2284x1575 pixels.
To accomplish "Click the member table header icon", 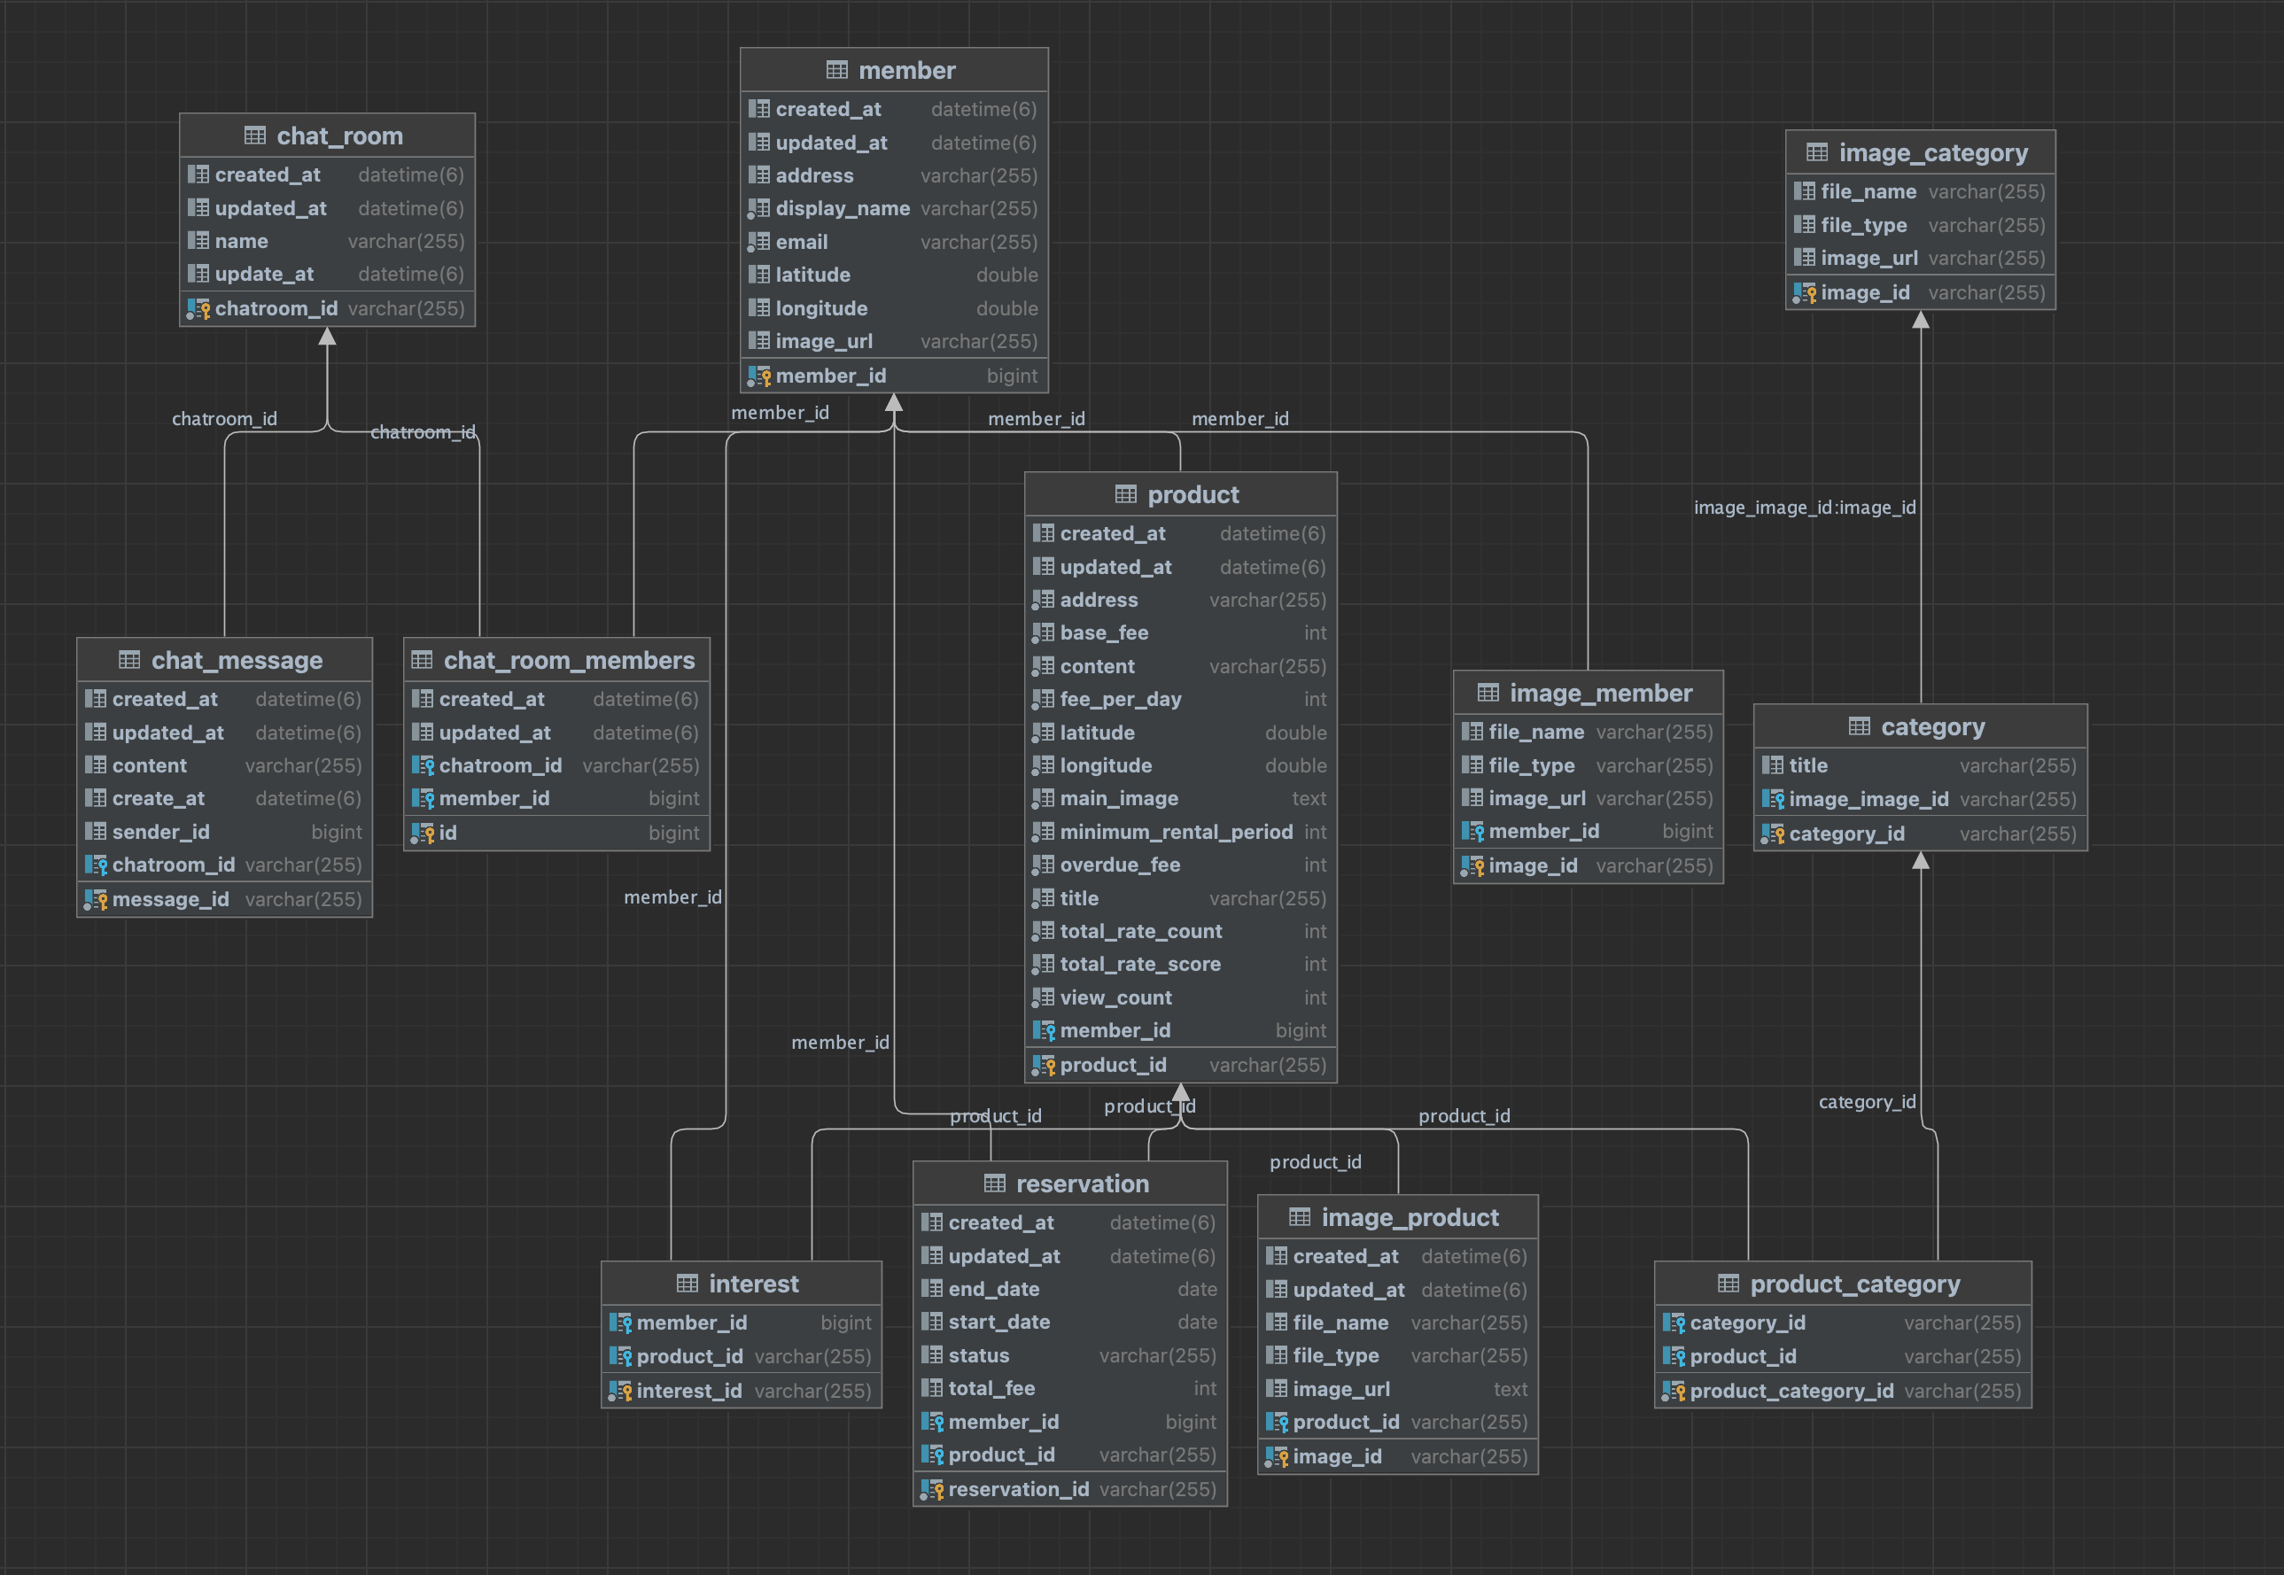I will pyautogui.click(x=837, y=70).
